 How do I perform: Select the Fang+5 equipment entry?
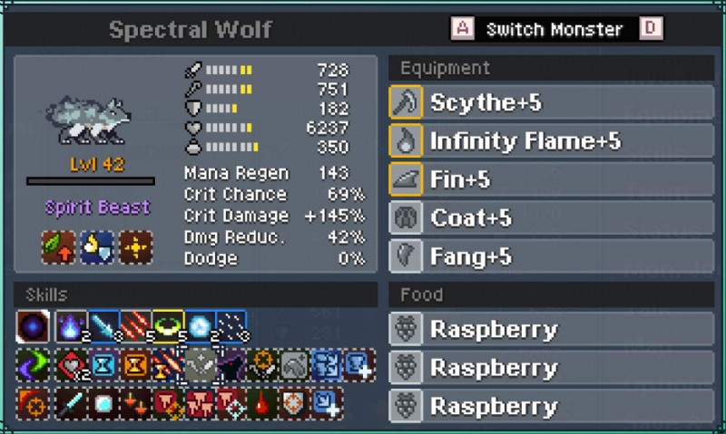552,256
